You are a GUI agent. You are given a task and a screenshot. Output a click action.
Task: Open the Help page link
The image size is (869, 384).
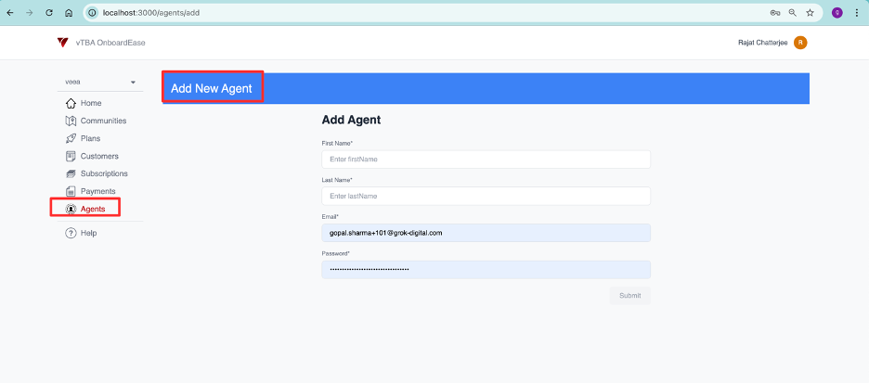point(89,233)
